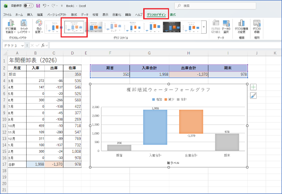Click Switch Row/Column icon
Viewport: 282px width, 194px height.
tap(216, 27)
